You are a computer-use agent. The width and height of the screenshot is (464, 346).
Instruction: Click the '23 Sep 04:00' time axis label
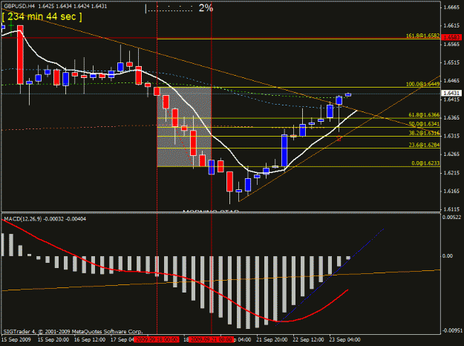[344, 340]
